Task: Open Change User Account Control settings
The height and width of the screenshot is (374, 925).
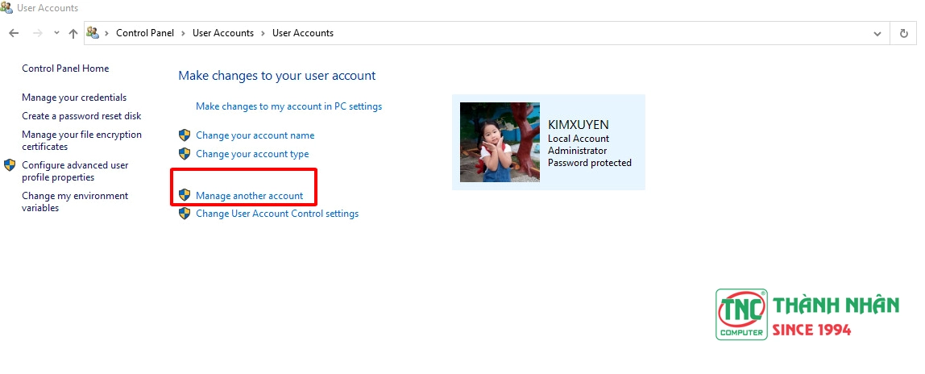Action: [x=276, y=214]
